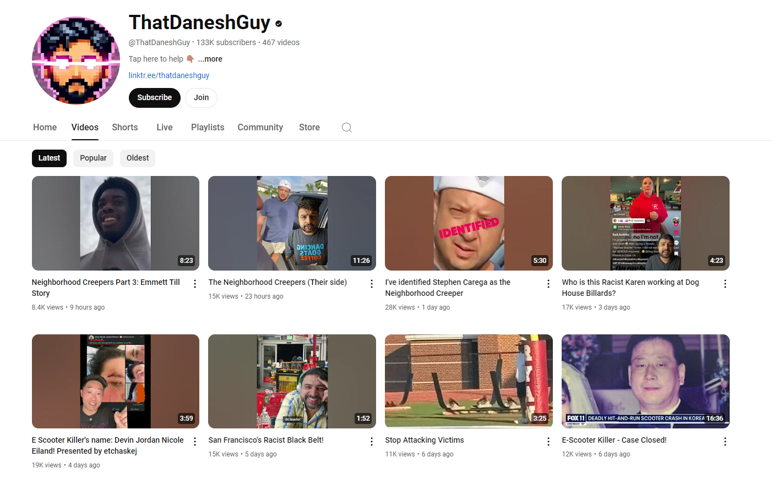Open the linktr.ee/thatdaneshguy link

pos(169,76)
